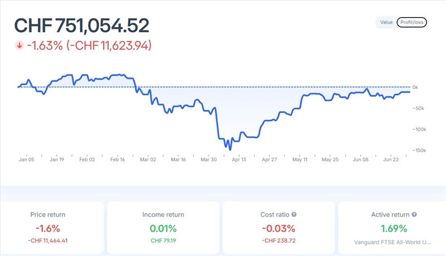Screen dimensions: 446x256
Task: Open the Active return info icon
Action: click(414, 214)
